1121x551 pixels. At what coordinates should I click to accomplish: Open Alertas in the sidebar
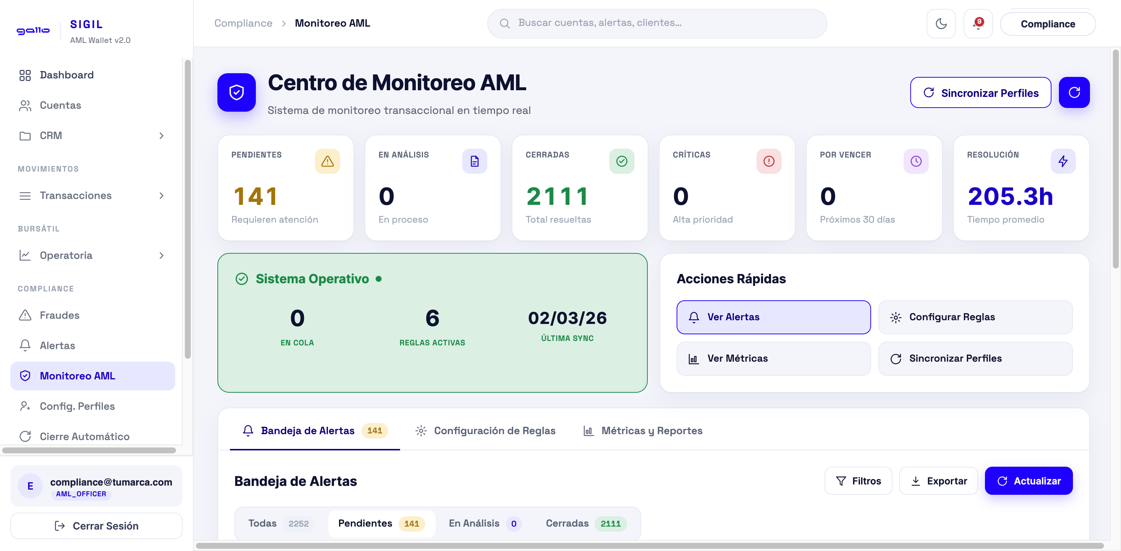[x=92, y=345]
